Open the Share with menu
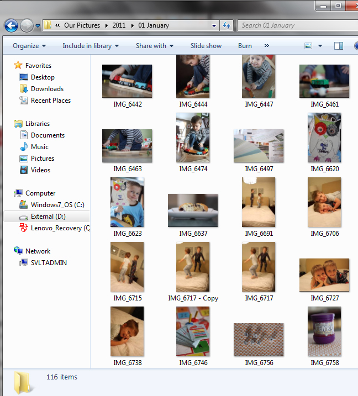358x396 pixels. (x=155, y=46)
